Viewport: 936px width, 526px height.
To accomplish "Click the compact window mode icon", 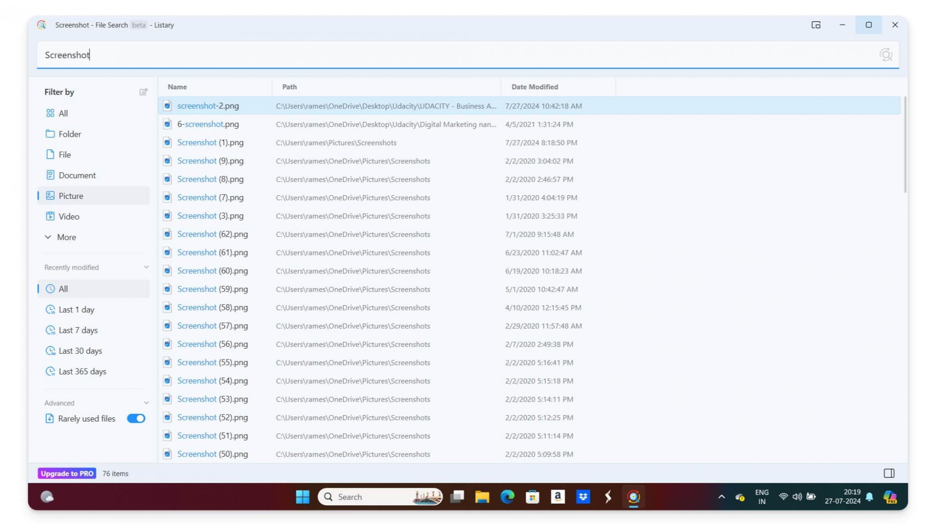I will (816, 25).
